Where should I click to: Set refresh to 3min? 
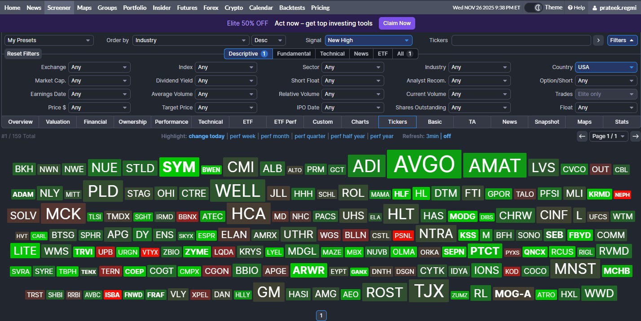click(432, 136)
